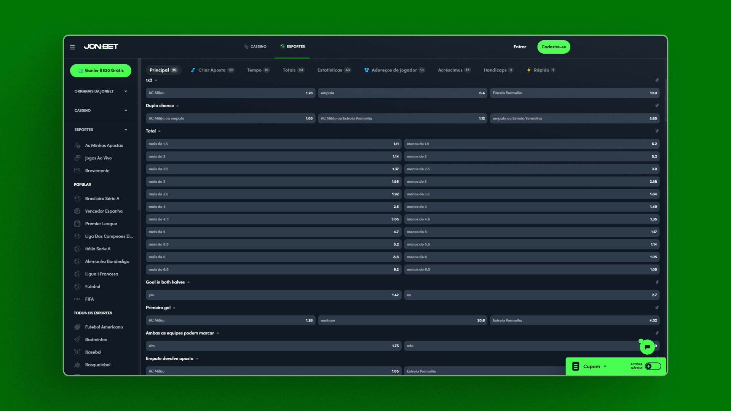Click the Entrar login link
Viewport: 731px width, 411px height.
[x=520, y=47]
